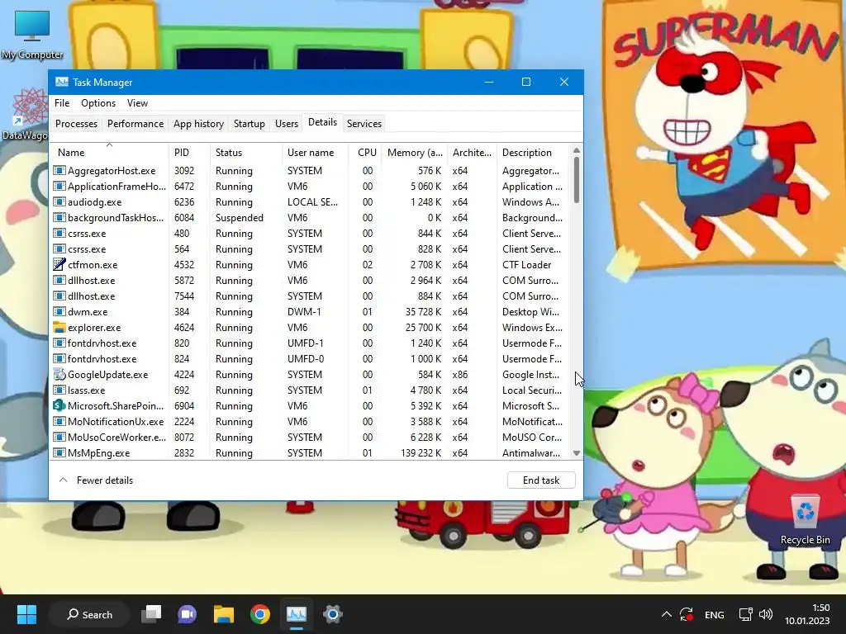Viewport: 846px width, 634px height.
Task: Click the 139 232 K memory value
Action: (x=421, y=453)
